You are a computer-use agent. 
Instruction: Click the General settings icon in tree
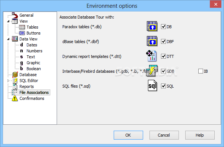[x=15, y=15]
